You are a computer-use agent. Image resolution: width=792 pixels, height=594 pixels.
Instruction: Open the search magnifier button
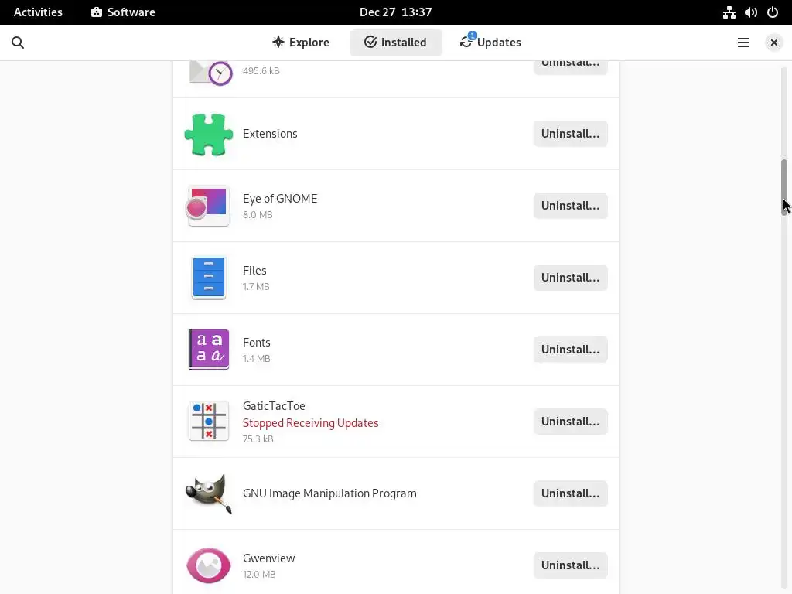(x=18, y=43)
